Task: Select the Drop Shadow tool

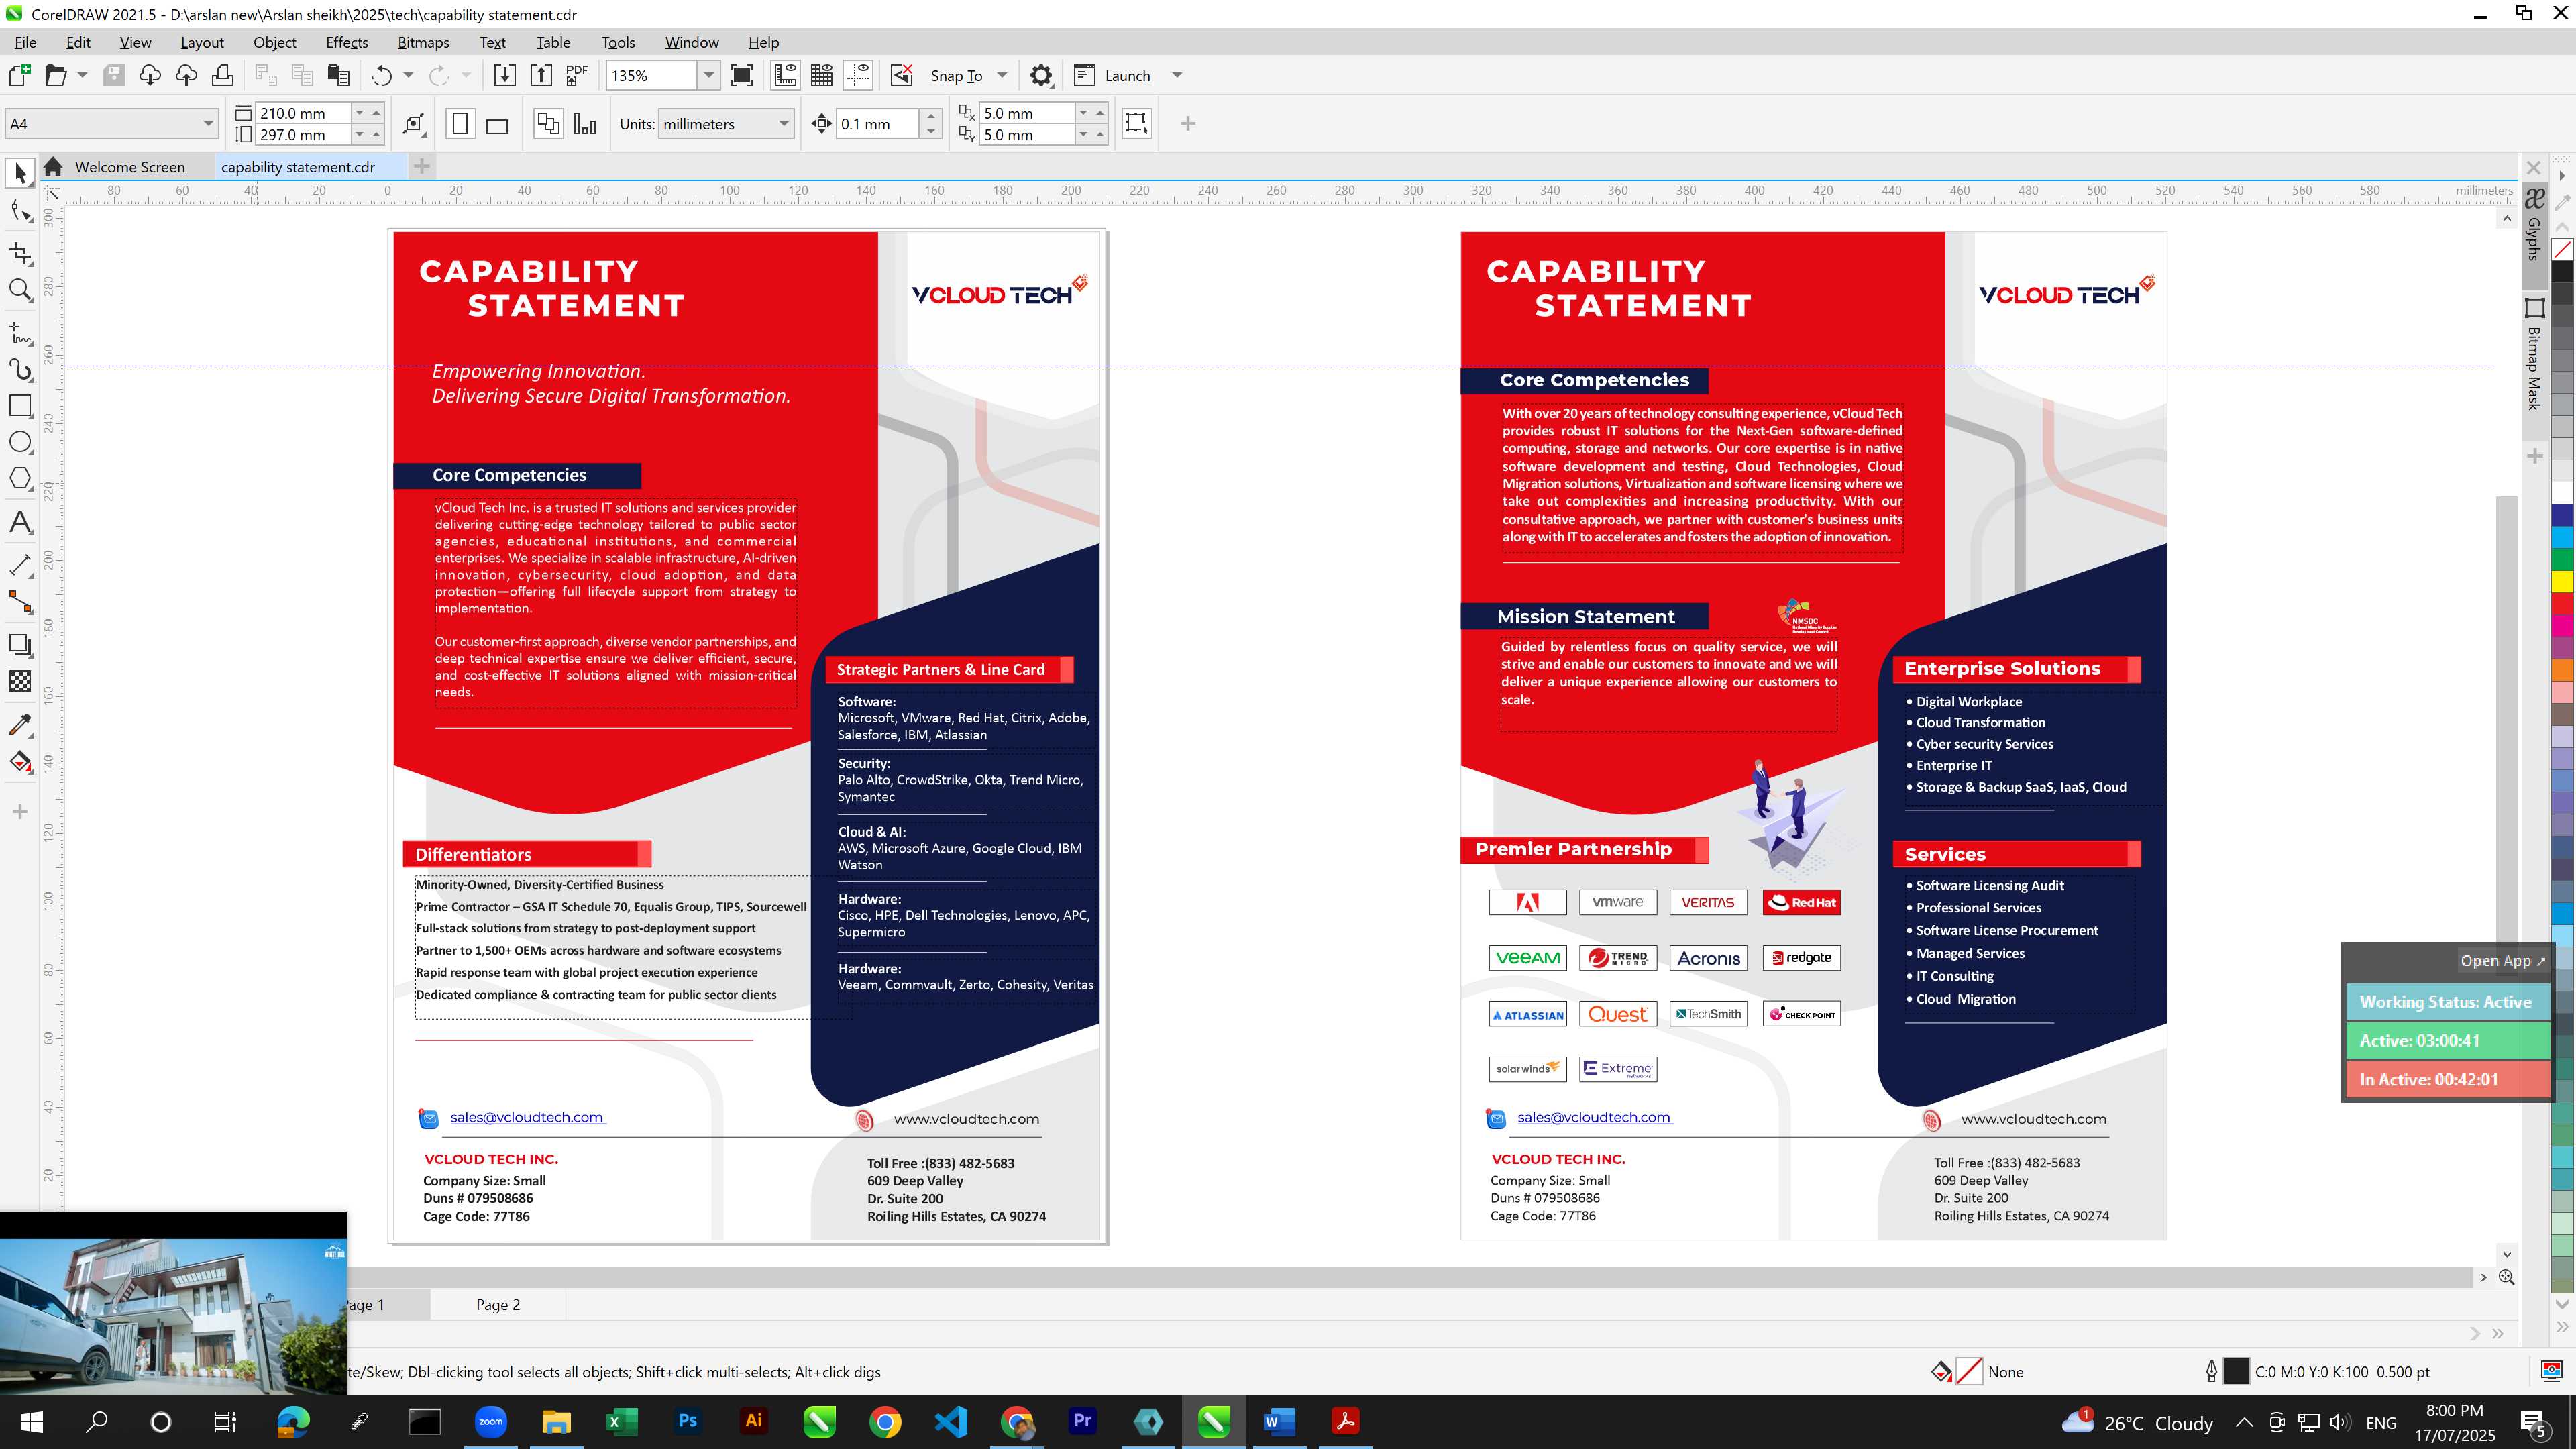Action: coord(20,645)
